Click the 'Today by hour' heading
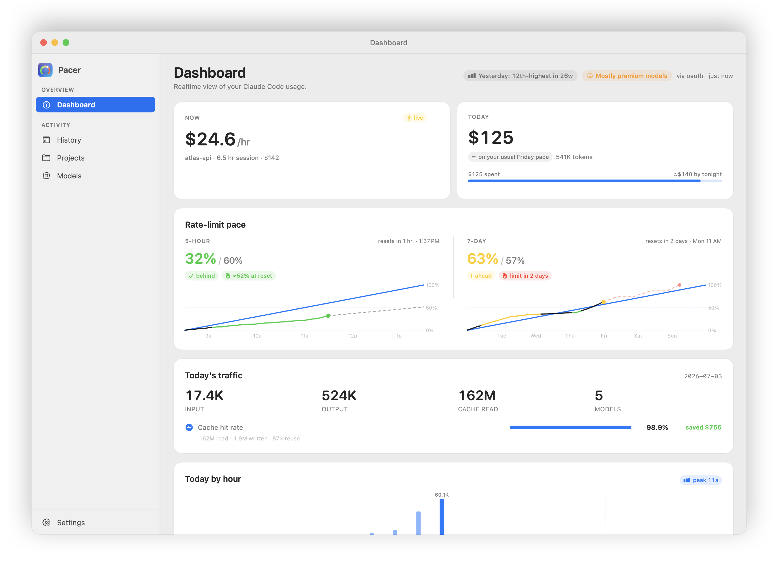 click(213, 479)
